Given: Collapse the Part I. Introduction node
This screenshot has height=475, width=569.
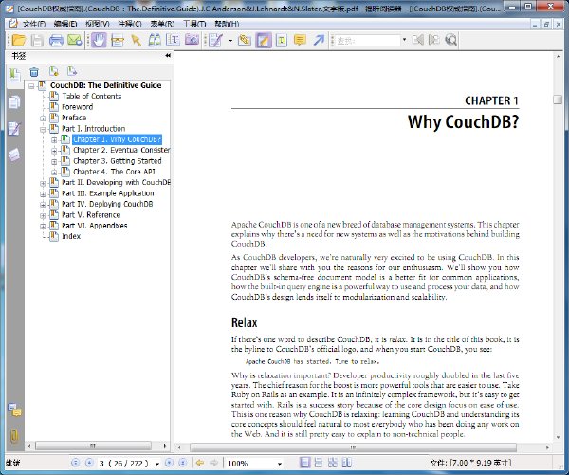Looking at the screenshot, I should 43,129.
